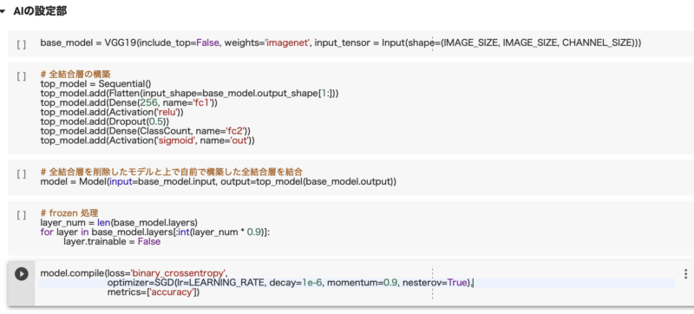Place cursor on layer.trainable = False line

(x=112, y=241)
